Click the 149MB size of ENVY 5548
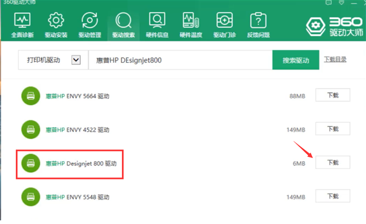 click(296, 197)
